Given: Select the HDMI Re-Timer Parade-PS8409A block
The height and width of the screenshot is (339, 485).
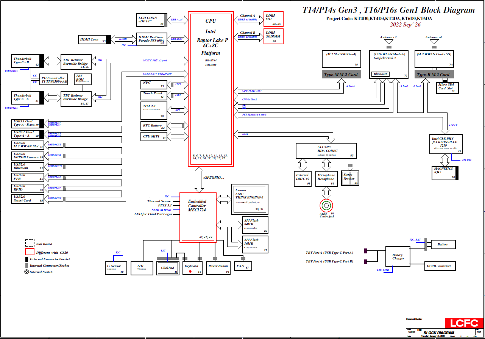Looking at the screenshot, I should (152, 39).
